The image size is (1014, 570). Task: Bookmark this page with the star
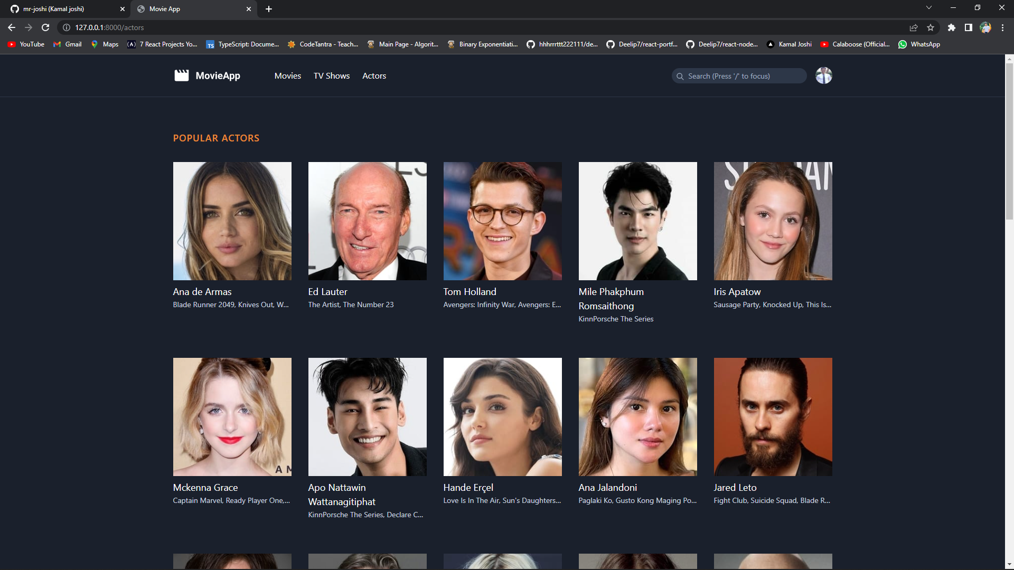click(931, 27)
